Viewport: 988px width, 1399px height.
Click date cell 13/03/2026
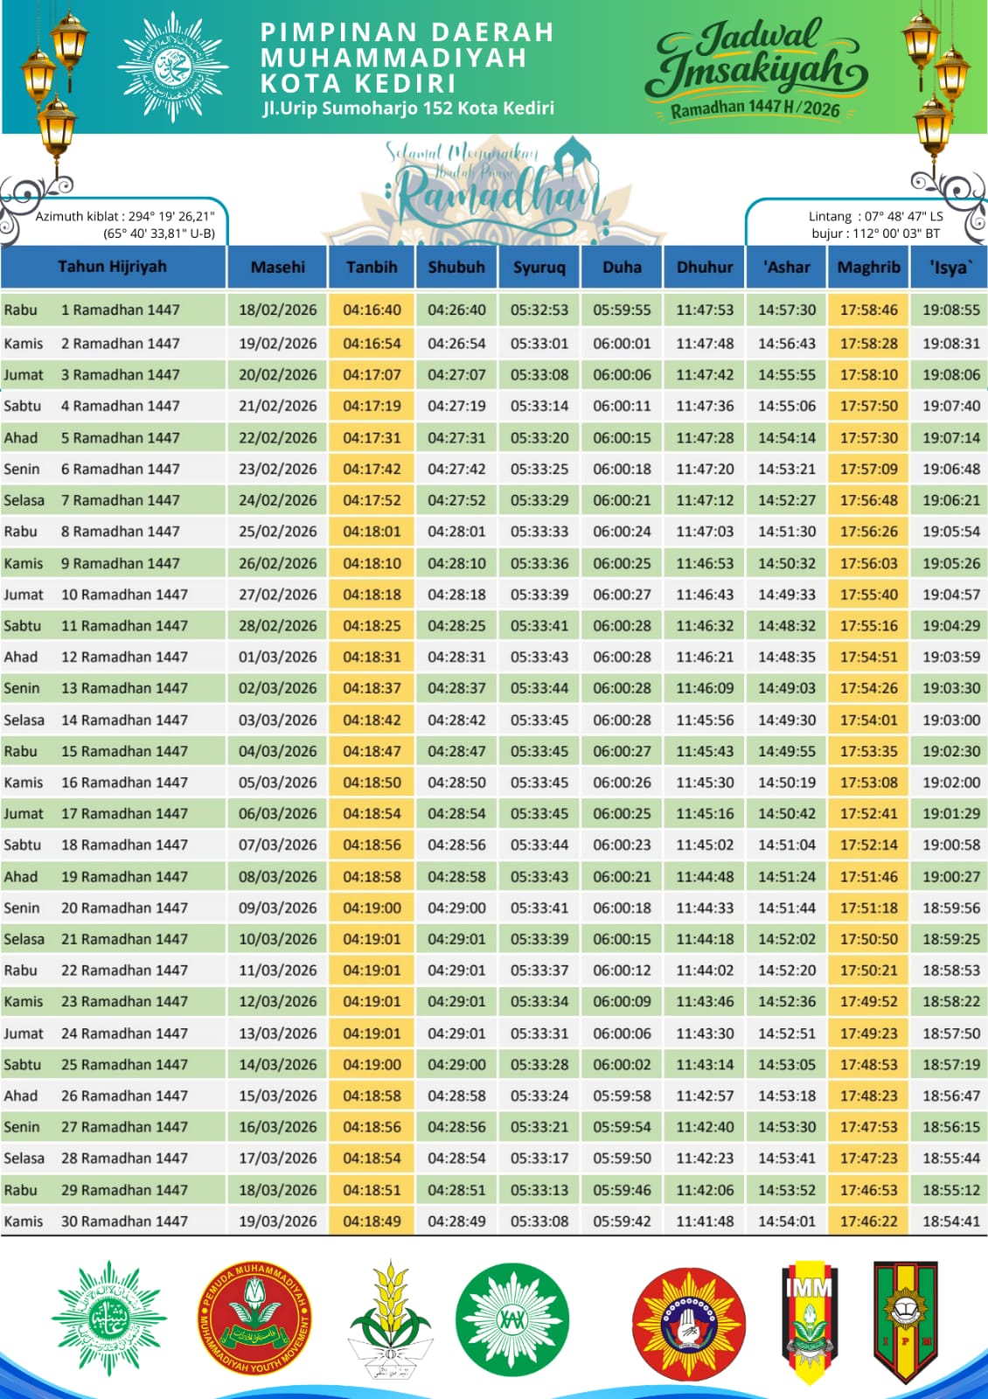point(278,1034)
